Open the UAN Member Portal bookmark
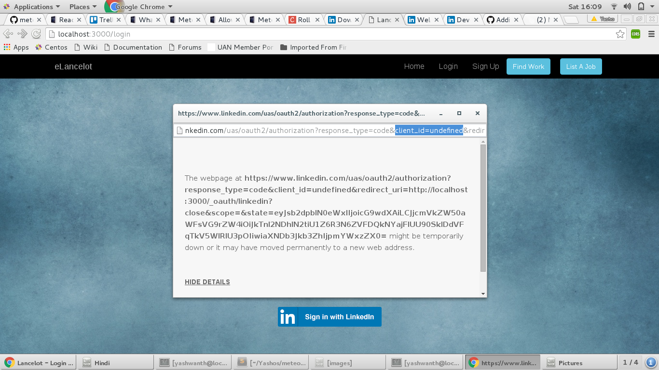659x370 pixels. point(240,47)
